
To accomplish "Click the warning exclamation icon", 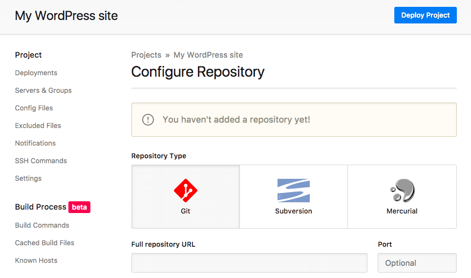I will click(148, 120).
